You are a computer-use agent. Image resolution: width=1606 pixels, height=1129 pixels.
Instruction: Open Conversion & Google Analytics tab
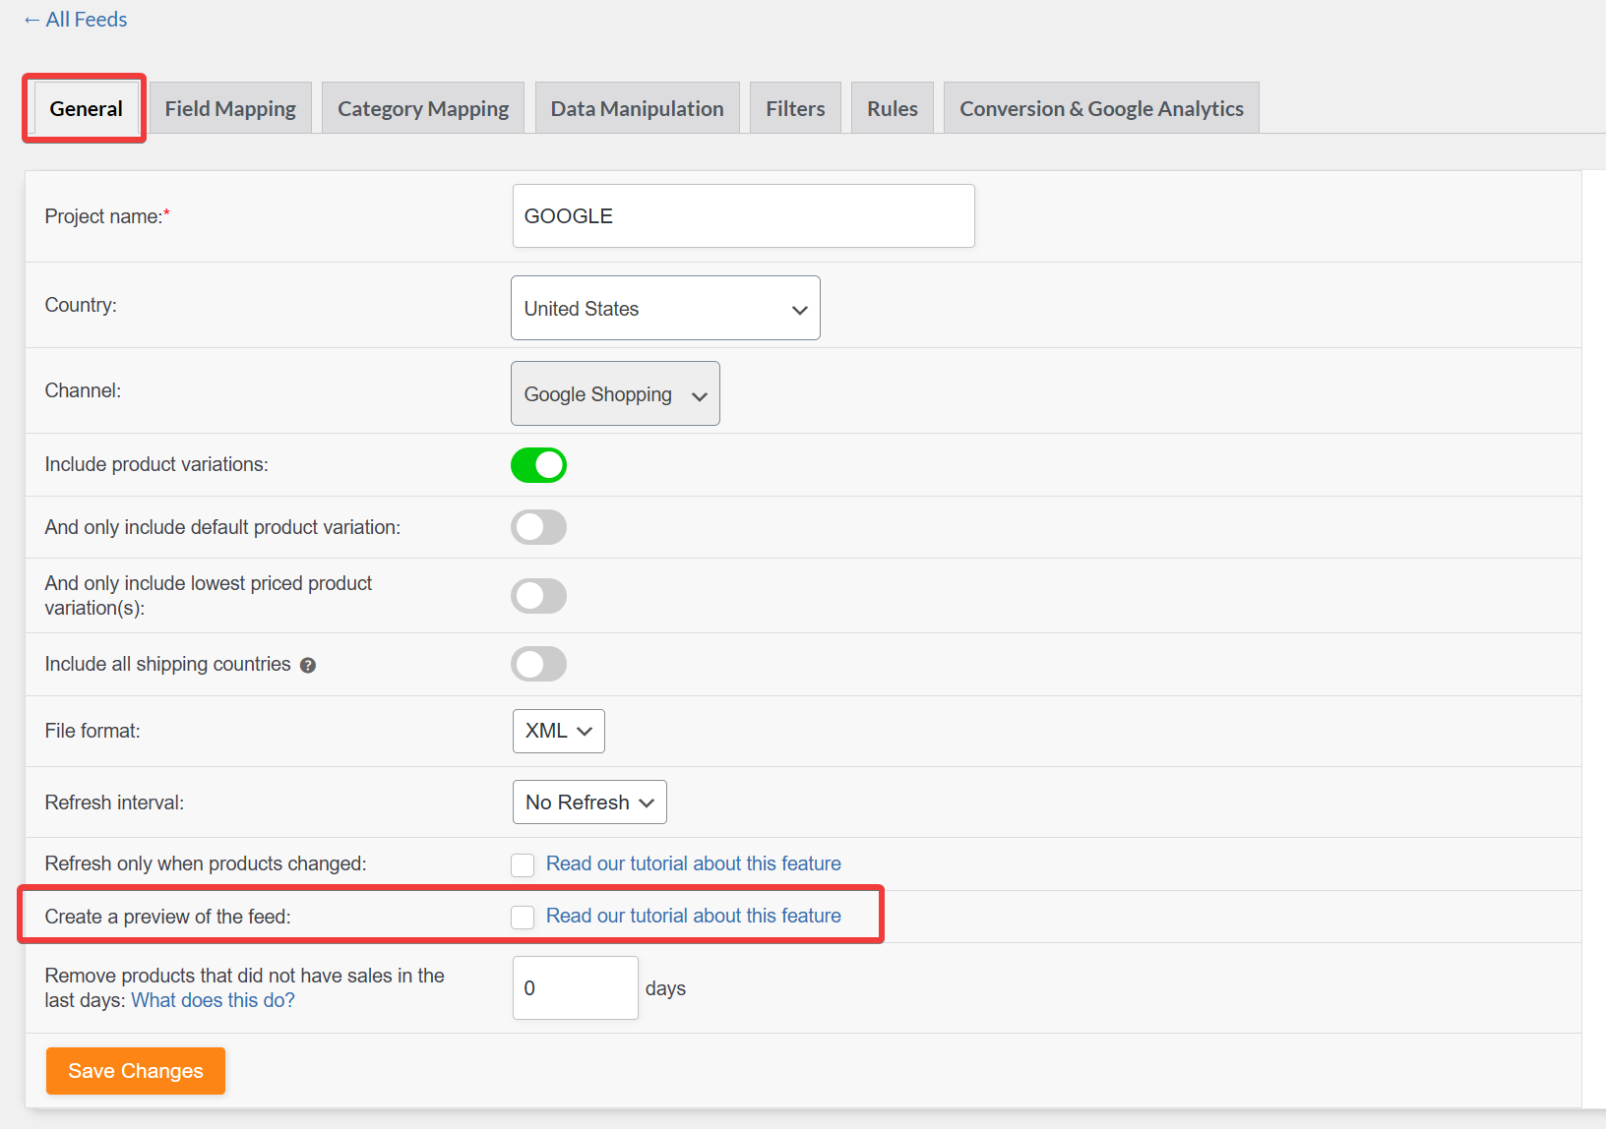(1101, 108)
